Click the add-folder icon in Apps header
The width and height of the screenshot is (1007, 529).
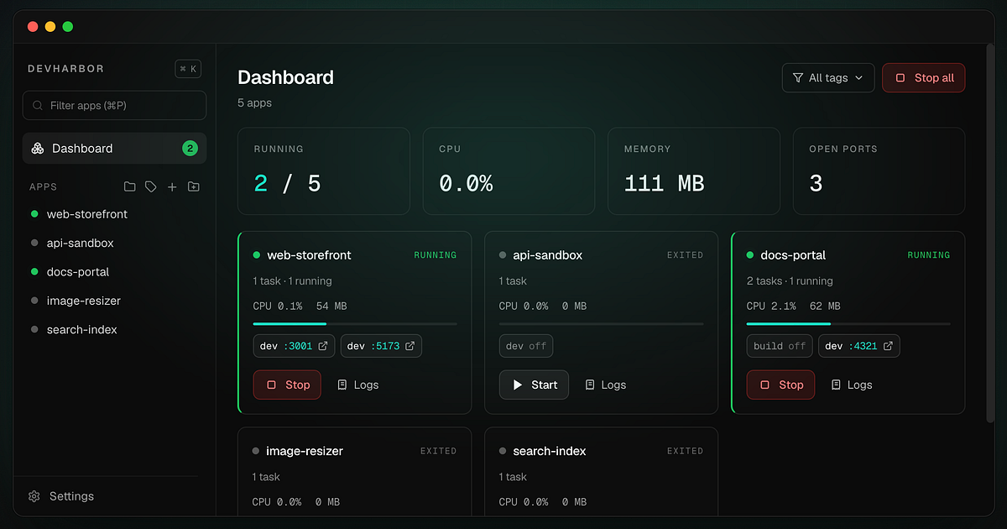coord(194,186)
